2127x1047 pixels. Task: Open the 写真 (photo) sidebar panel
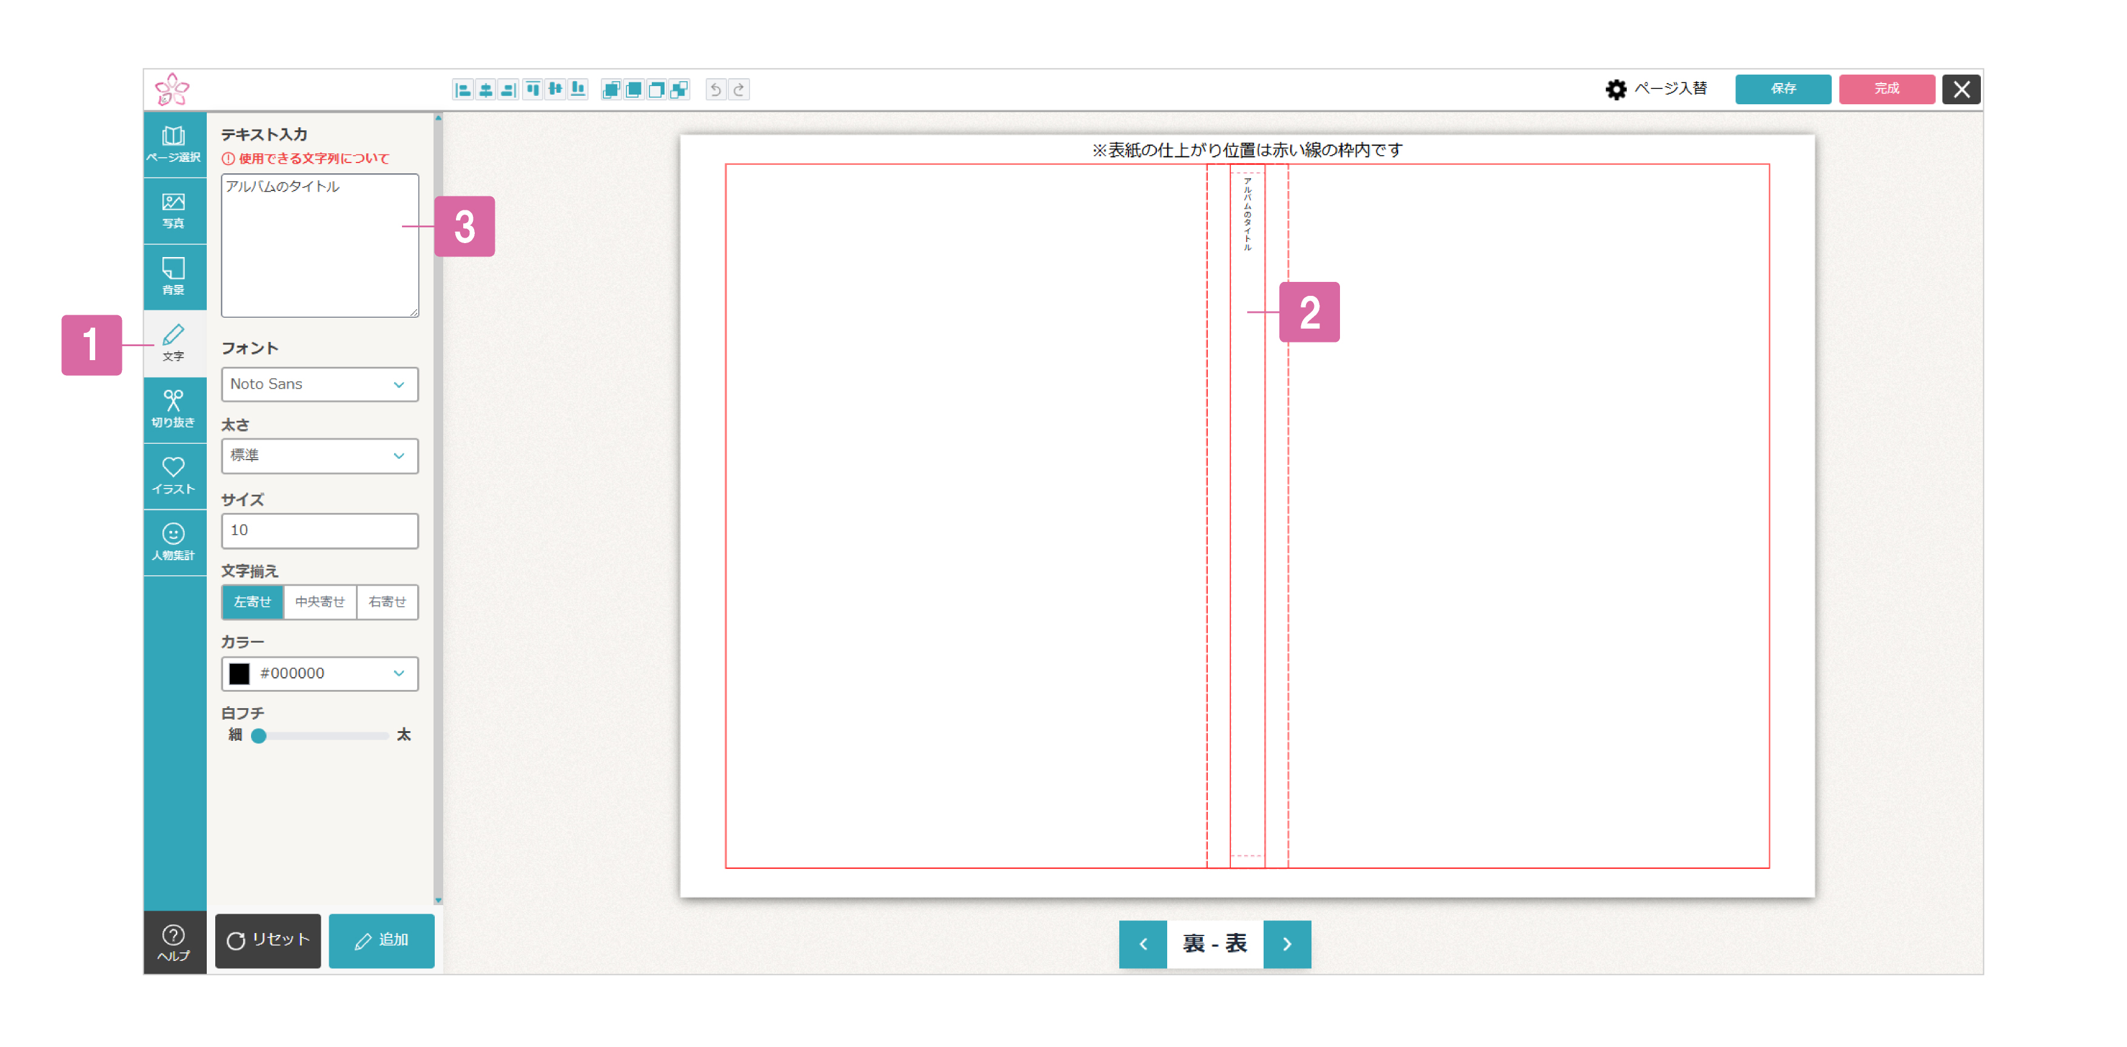[x=173, y=210]
